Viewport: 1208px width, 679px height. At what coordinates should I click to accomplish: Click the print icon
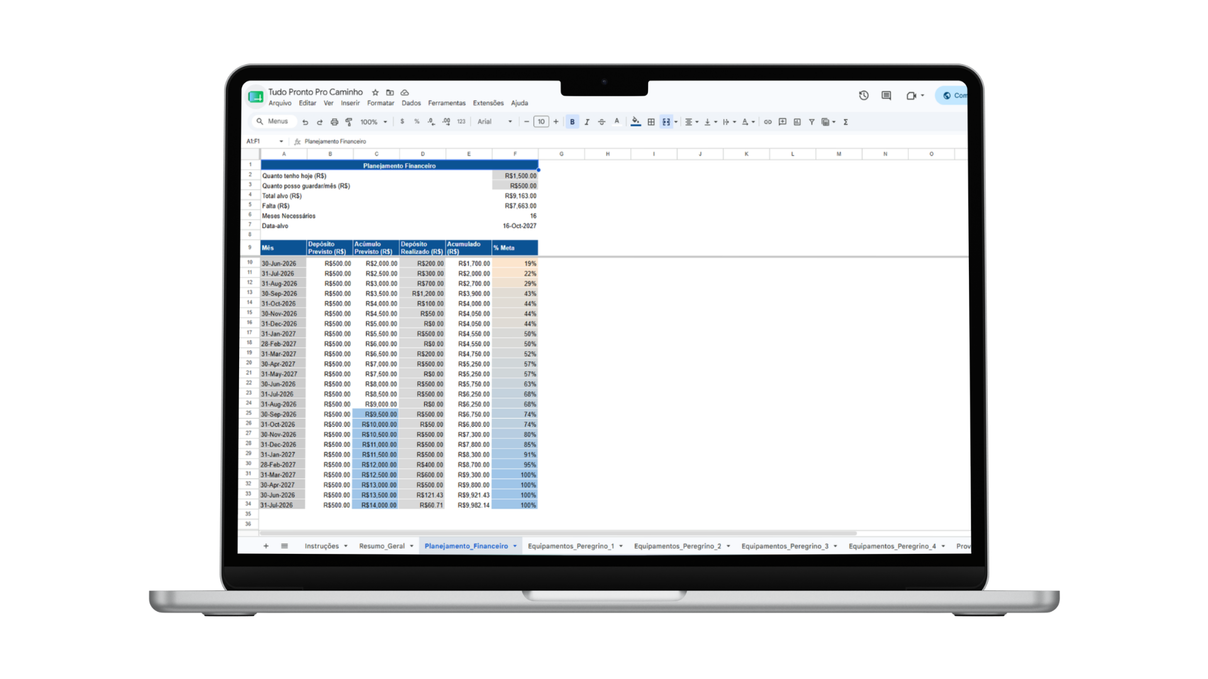(x=334, y=122)
